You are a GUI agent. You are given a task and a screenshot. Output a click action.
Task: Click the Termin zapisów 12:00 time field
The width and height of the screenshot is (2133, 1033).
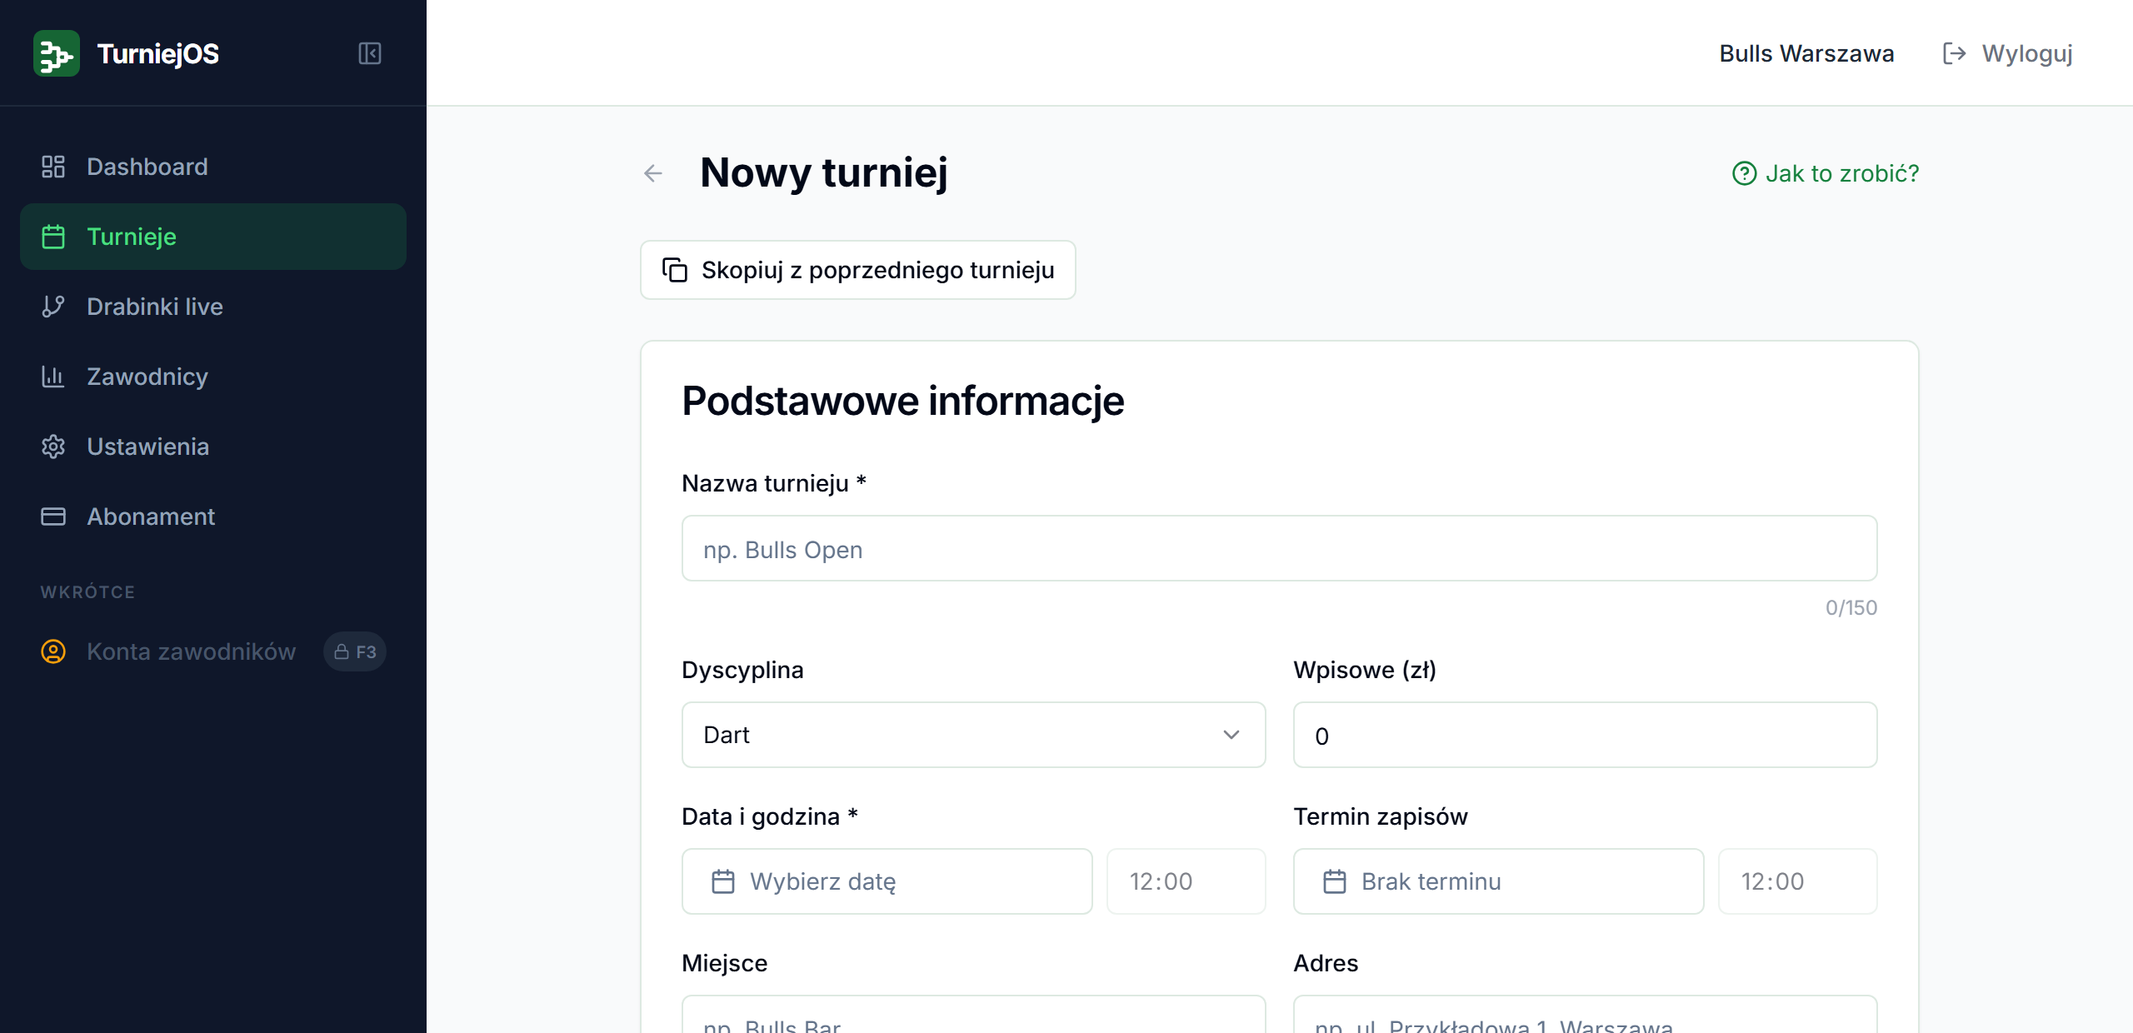coord(1797,881)
